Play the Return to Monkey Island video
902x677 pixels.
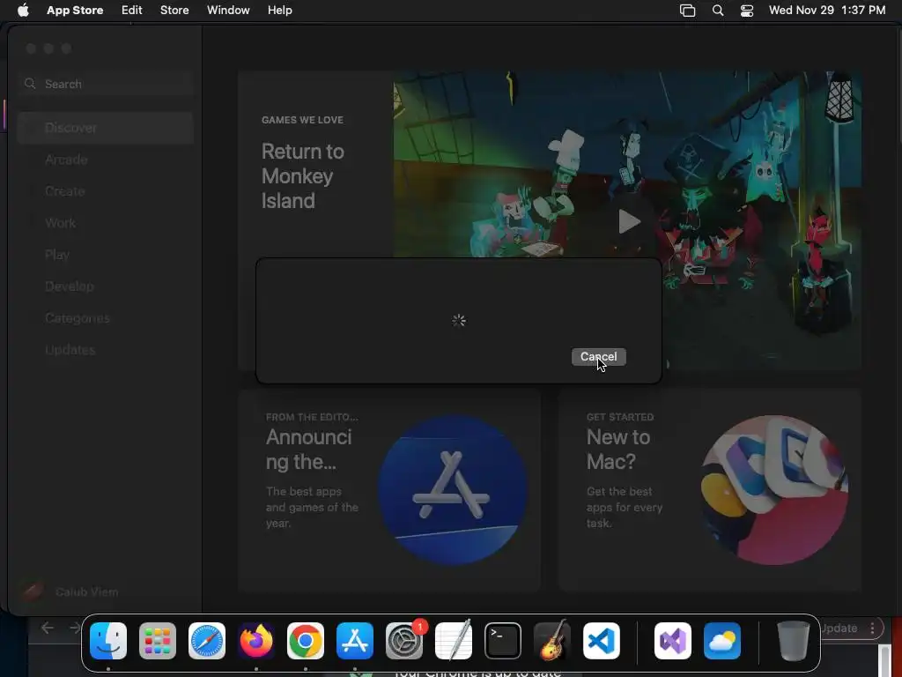[629, 221]
